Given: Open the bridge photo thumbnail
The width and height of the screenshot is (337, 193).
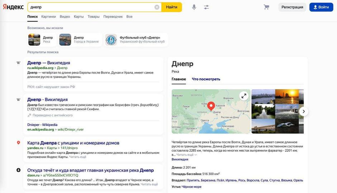Looking at the screenshot, I should [x=263, y=126].
